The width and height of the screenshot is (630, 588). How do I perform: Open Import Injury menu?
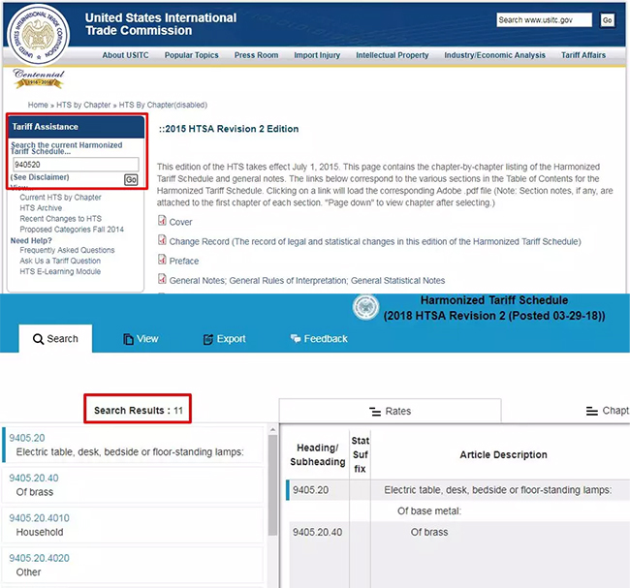tap(317, 55)
